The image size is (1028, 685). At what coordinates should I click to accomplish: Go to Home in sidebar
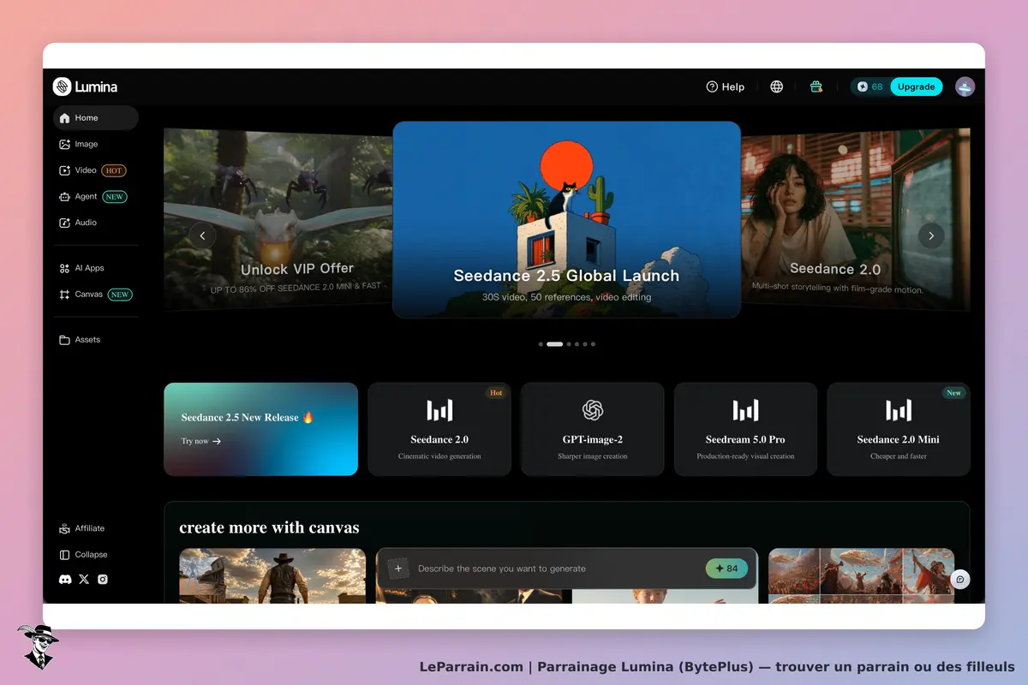coord(95,118)
